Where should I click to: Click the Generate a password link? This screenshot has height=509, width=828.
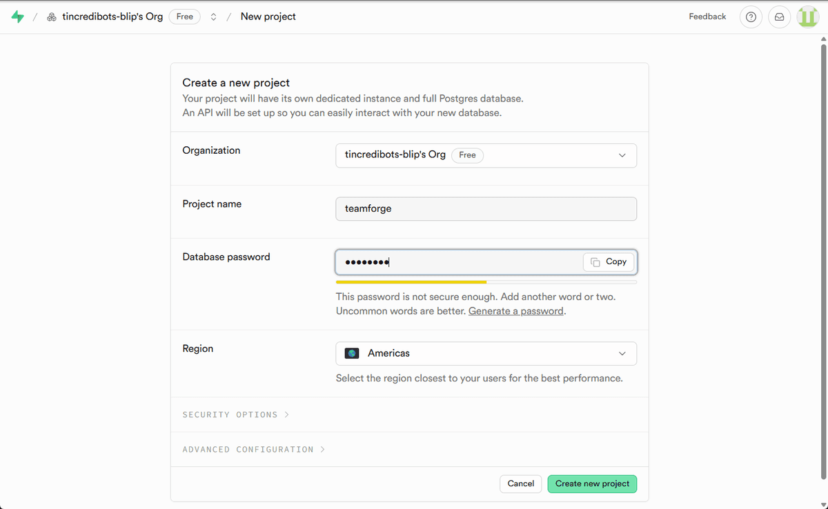[515, 310]
